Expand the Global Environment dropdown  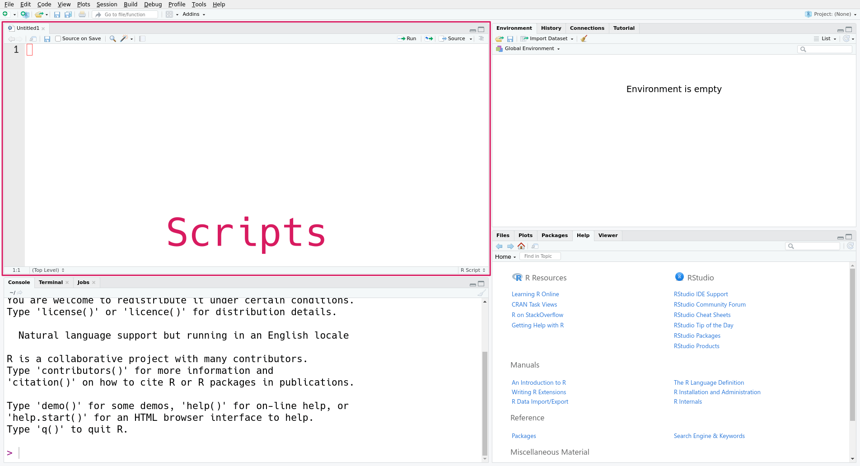pos(529,49)
